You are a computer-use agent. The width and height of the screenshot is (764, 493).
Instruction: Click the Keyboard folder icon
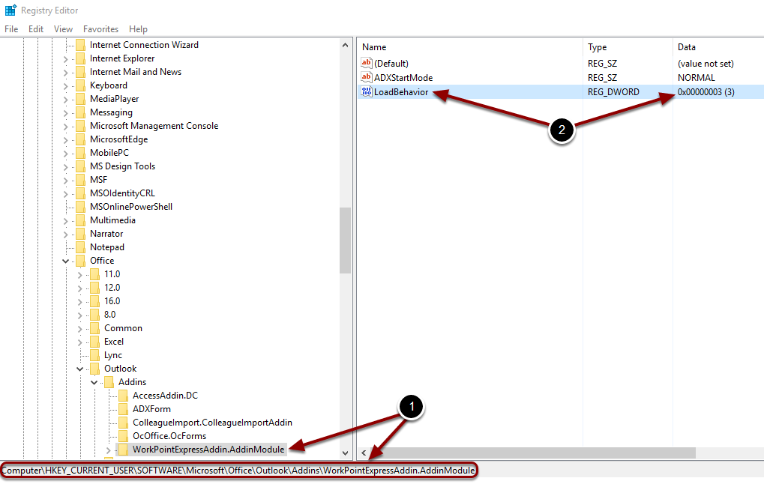point(80,85)
